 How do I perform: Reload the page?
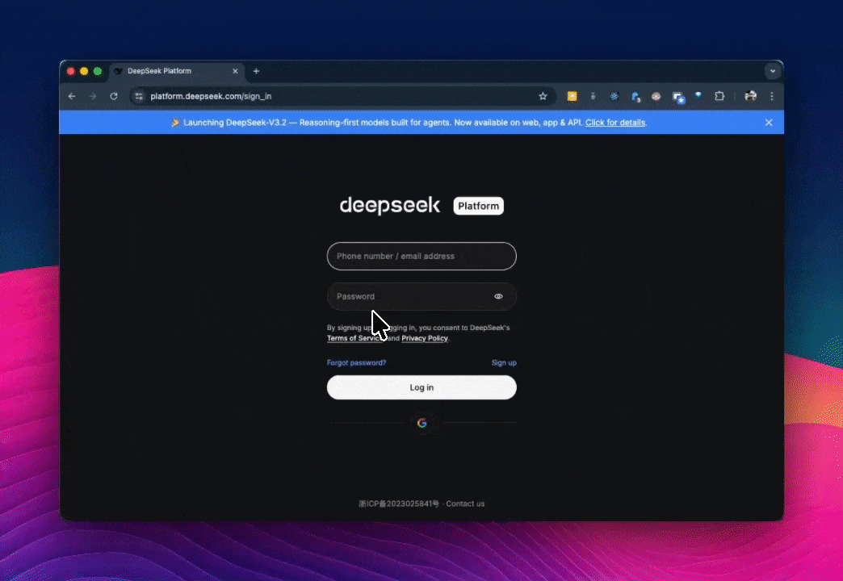[114, 96]
